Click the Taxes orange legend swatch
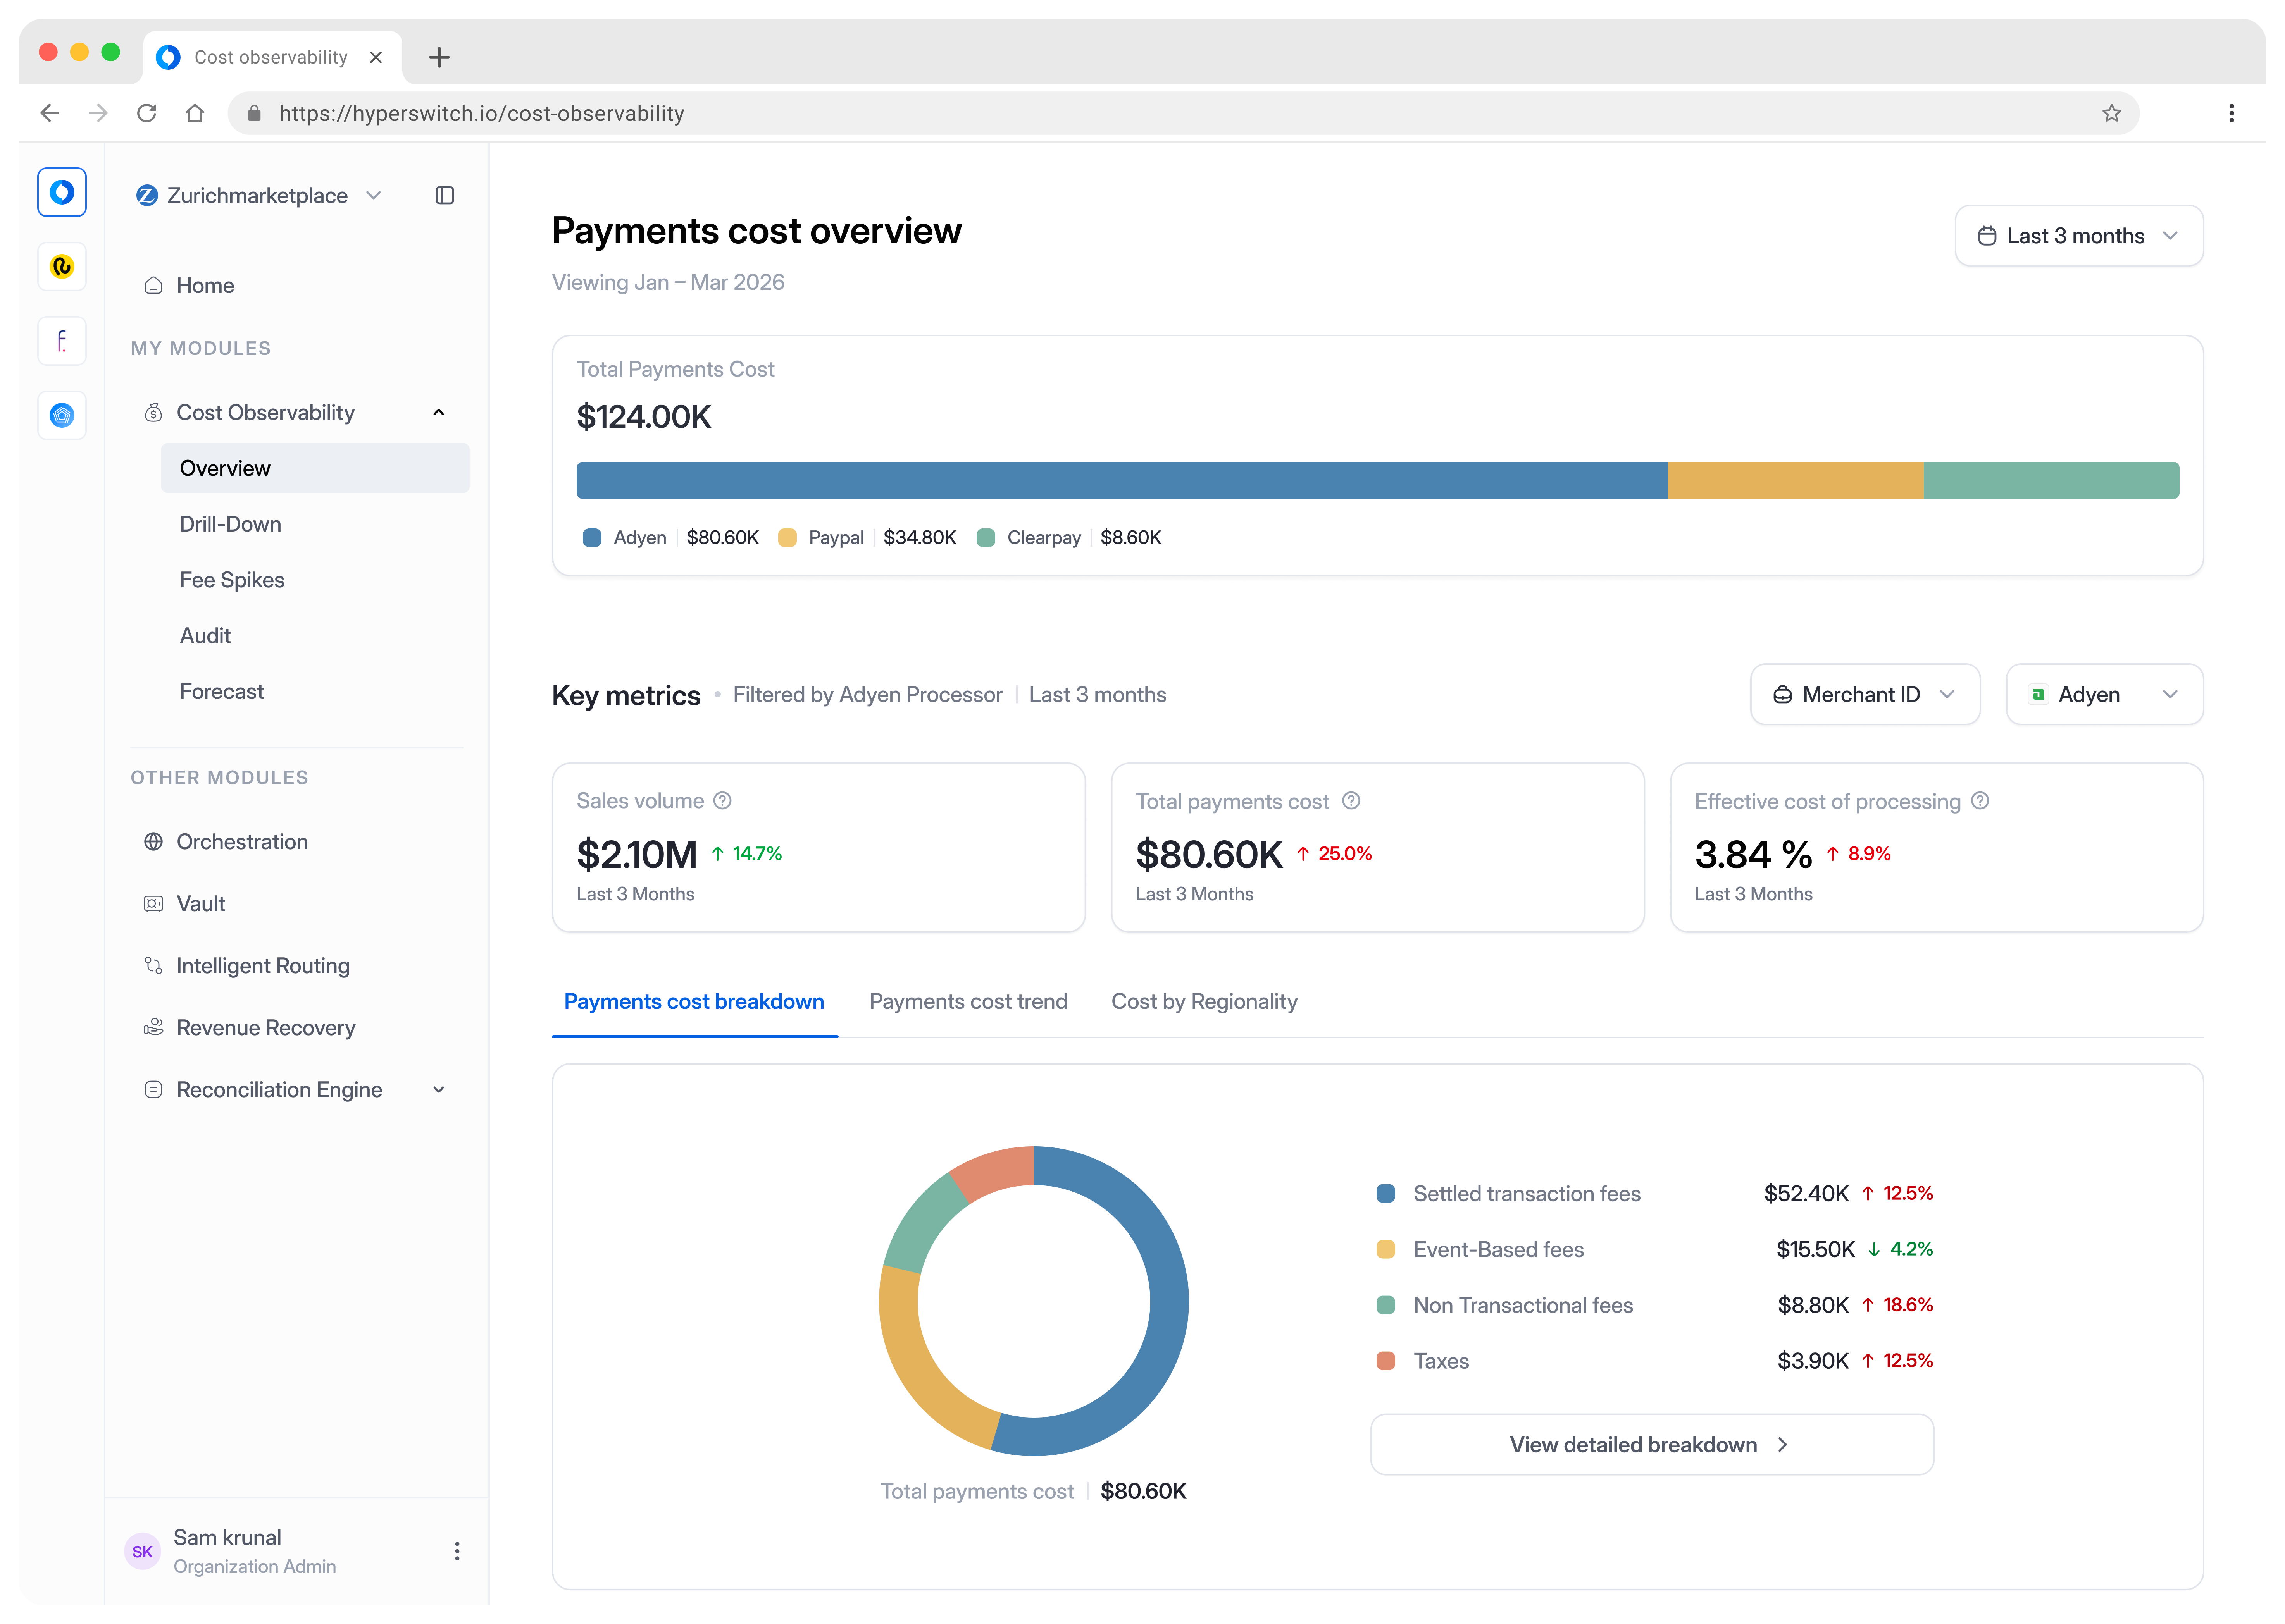Image resolution: width=2285 pixels, height=1624 pixels. [1385, 1361]
